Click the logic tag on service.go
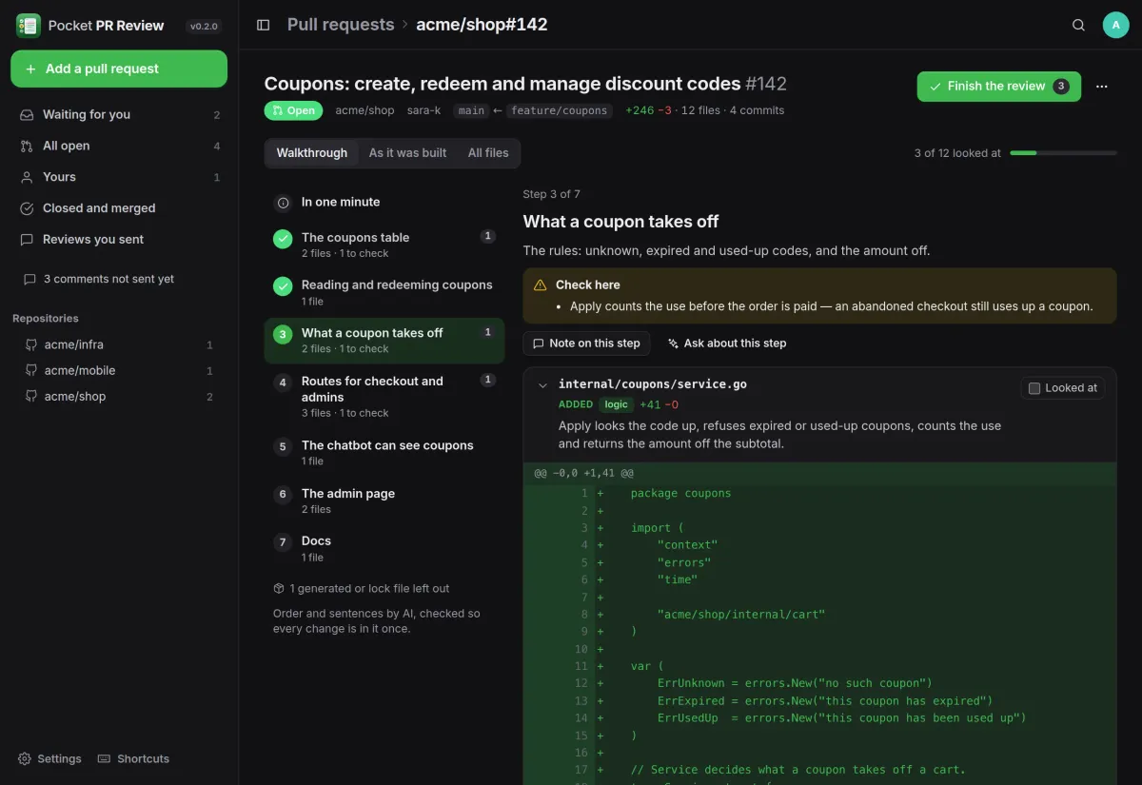The height and width of the screenshot is (785, 1142). (617, 404)
